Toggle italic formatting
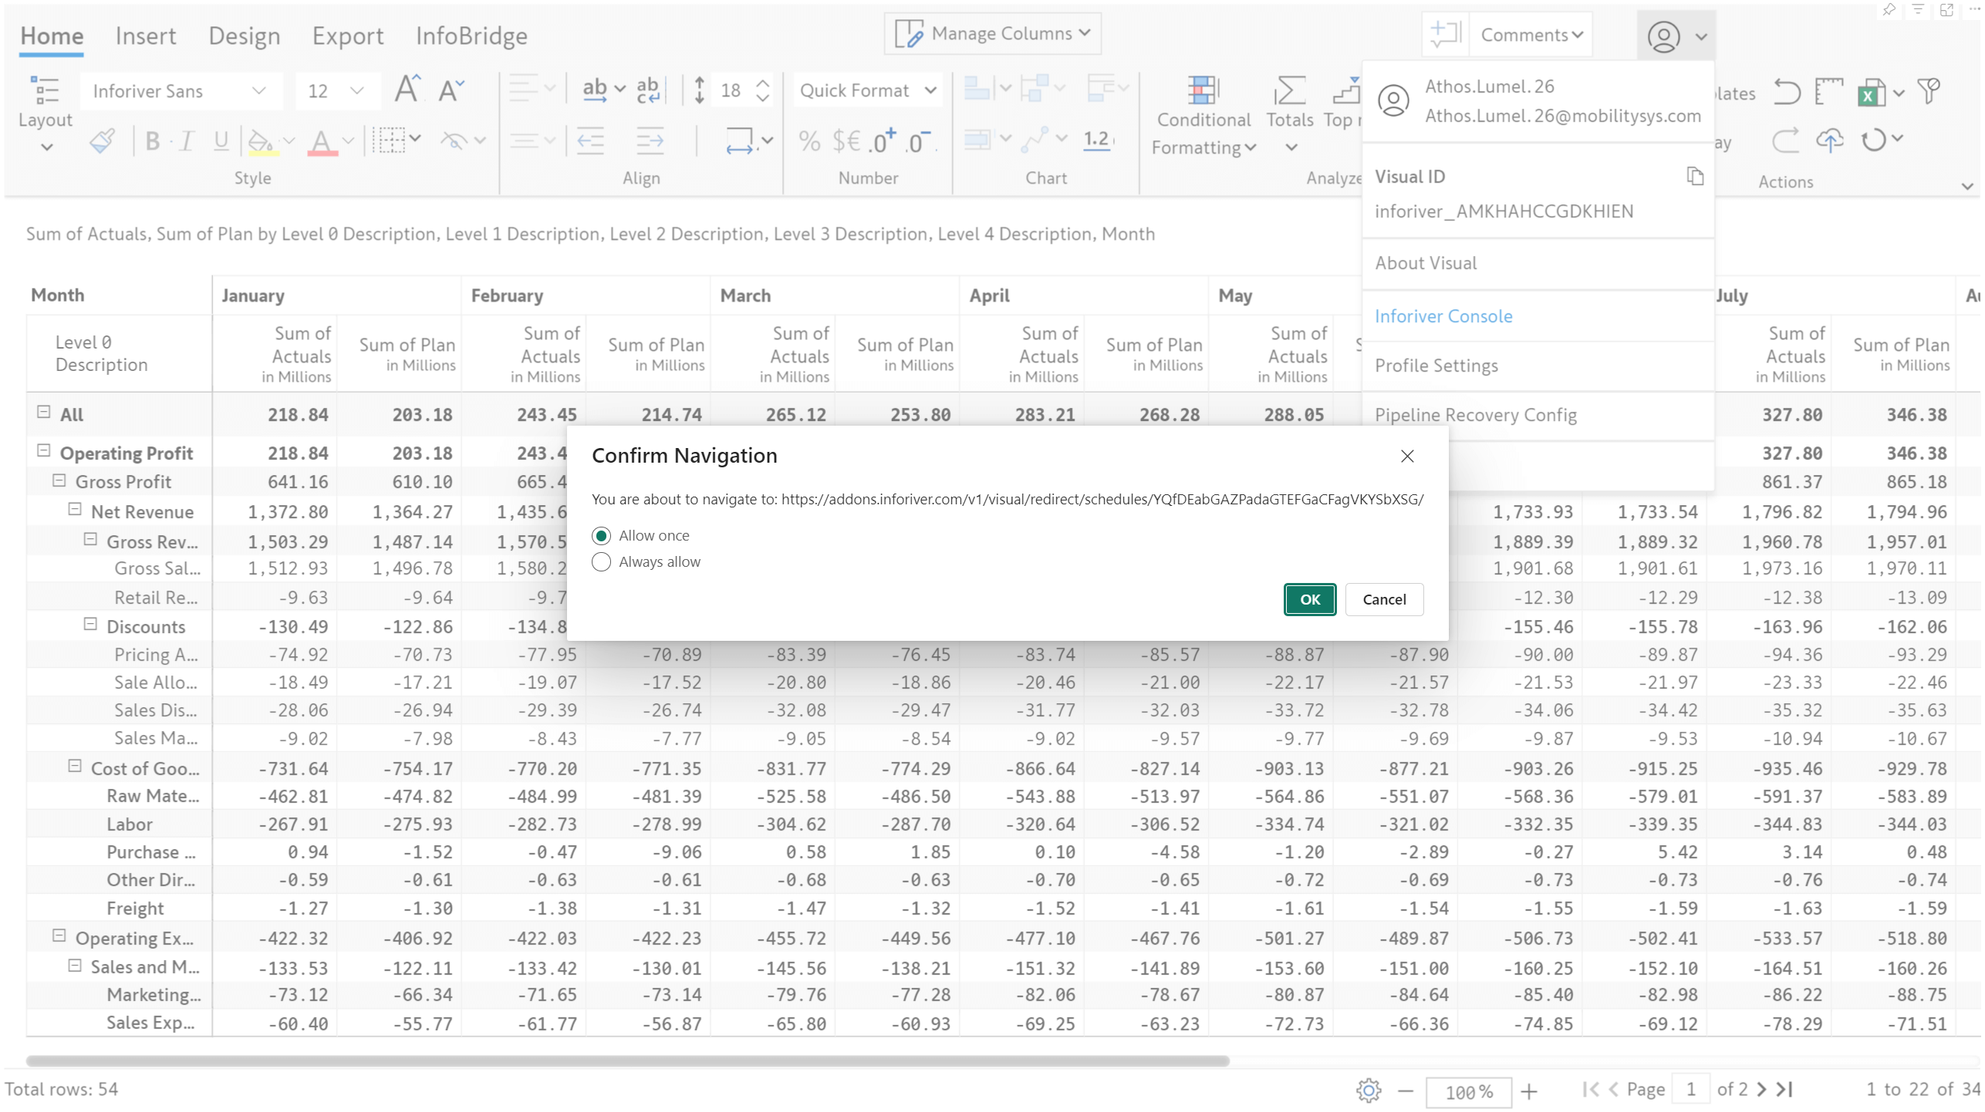This screenshot has height=1112, width=1985. click(x=186, y=141)
